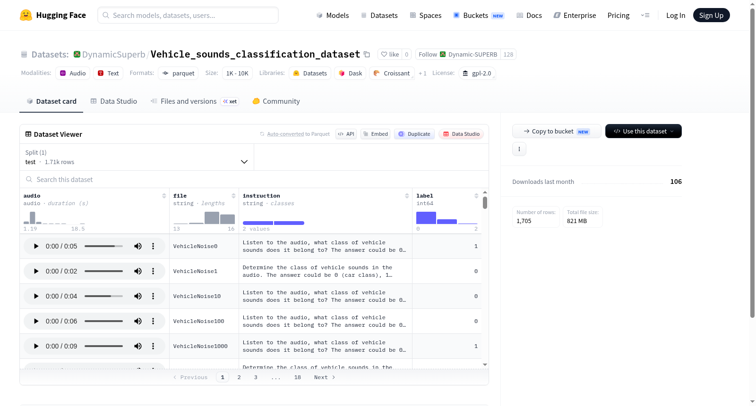The width and height of the screenshot is (756, 406).
Task: Adjust VehicleNoise1000 audio progress slider
Action: click(103, 346)
